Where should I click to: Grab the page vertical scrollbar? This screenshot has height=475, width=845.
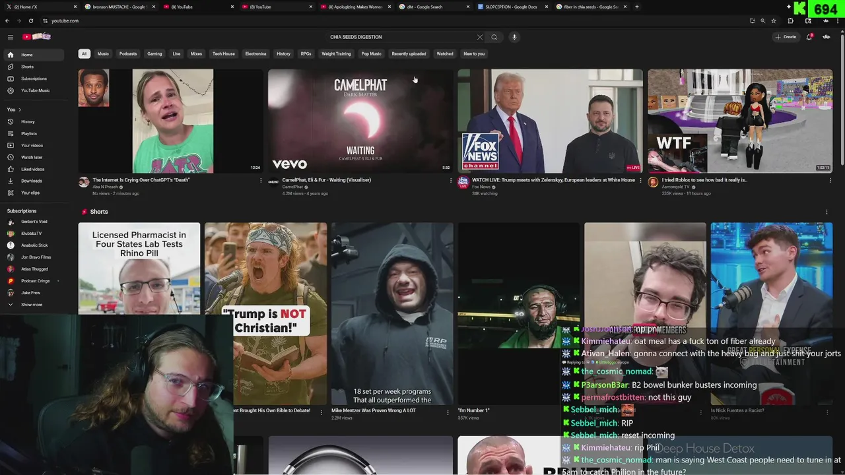coord(842,99)
